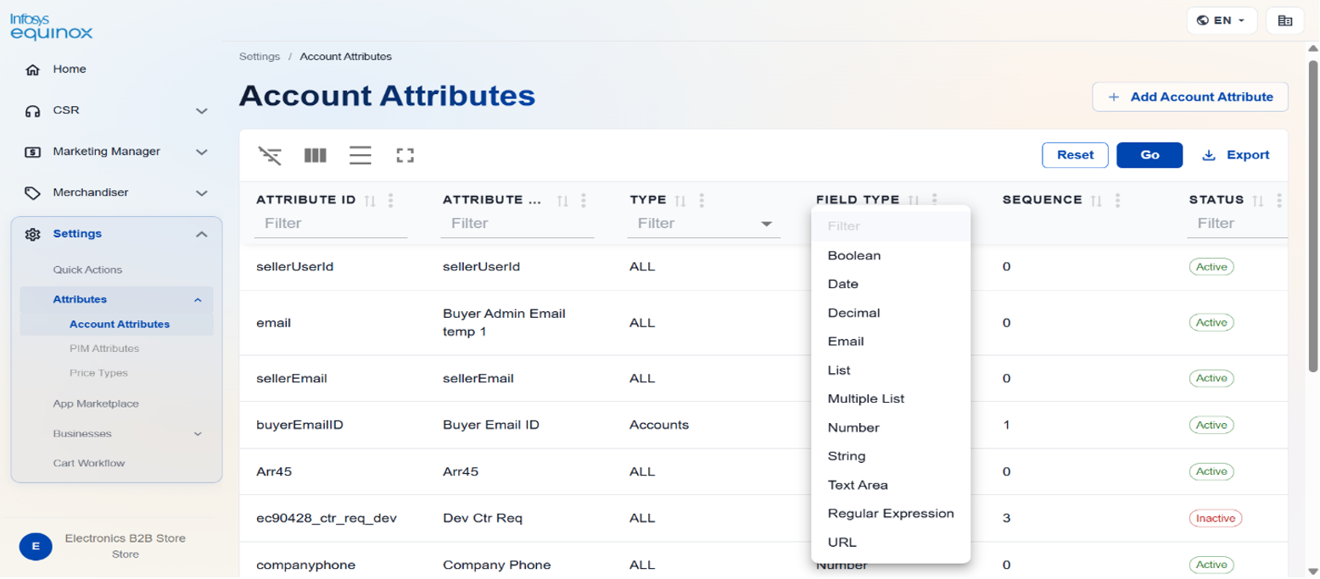
Task: Expand the Merchandiser chevron
Action: (x=202, y=193)
